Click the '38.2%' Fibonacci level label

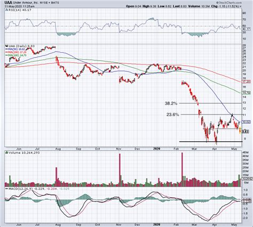(171, 103)
